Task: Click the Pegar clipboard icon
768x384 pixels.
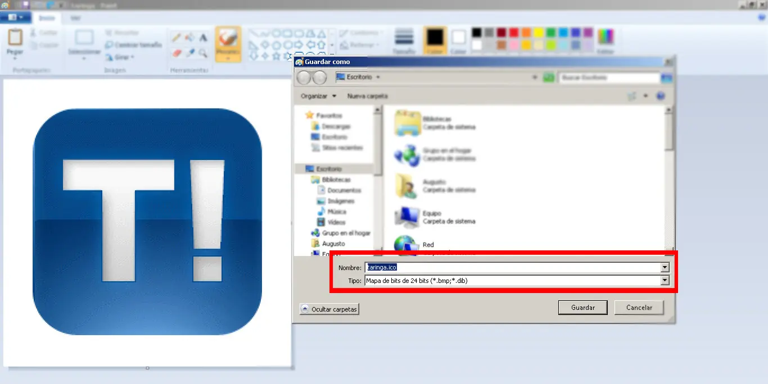Action: pos(15,39)
